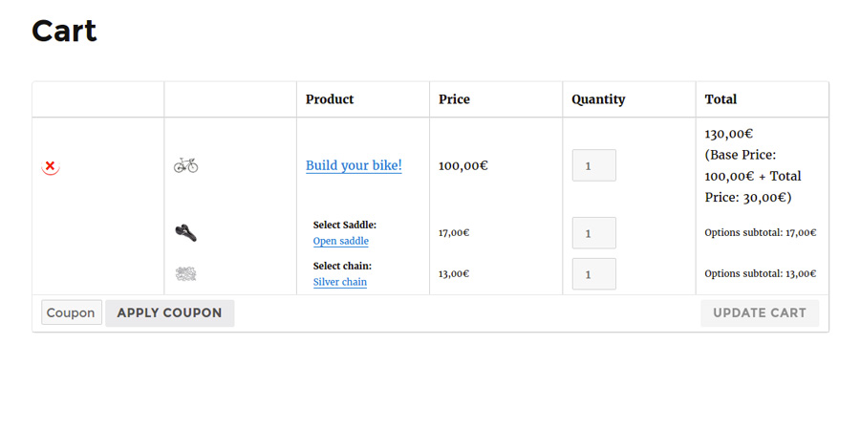
Task: Click the Cart page heading
Action: 64,31
